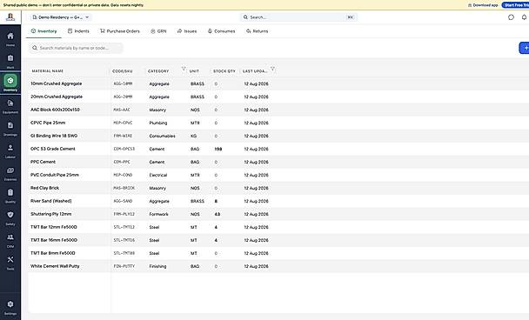Click the company logo above the sidebar
This screenshot has width=529, height=320.
coord(10,17)
